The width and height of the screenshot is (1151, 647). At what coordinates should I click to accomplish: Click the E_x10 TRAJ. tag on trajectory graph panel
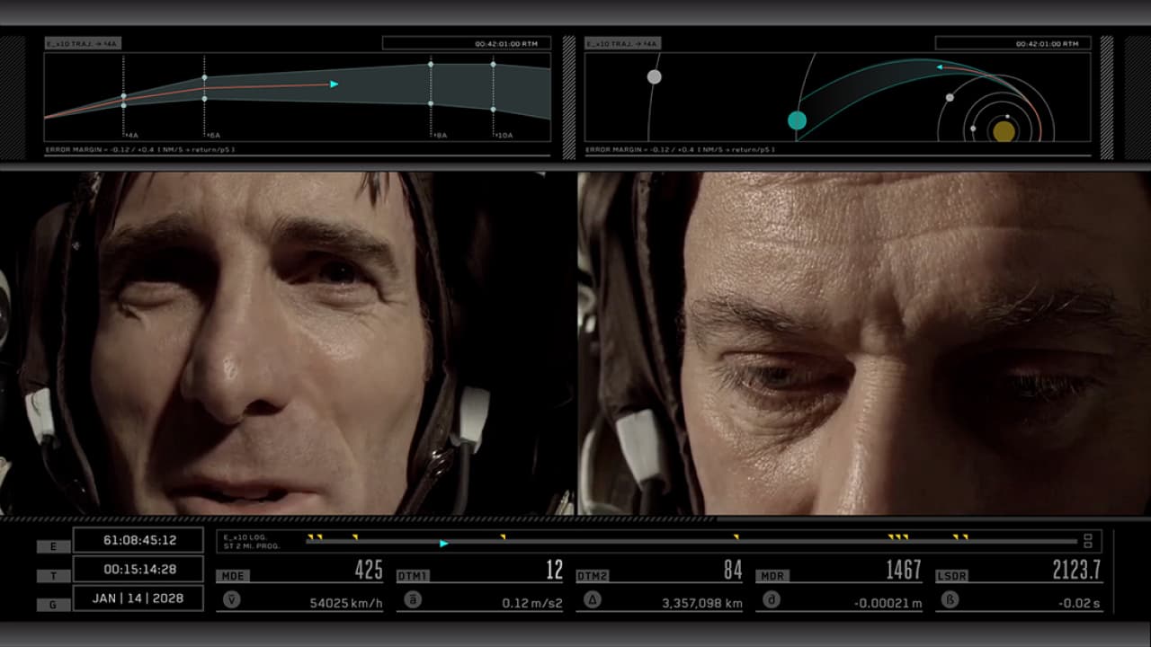click(83, 43)
